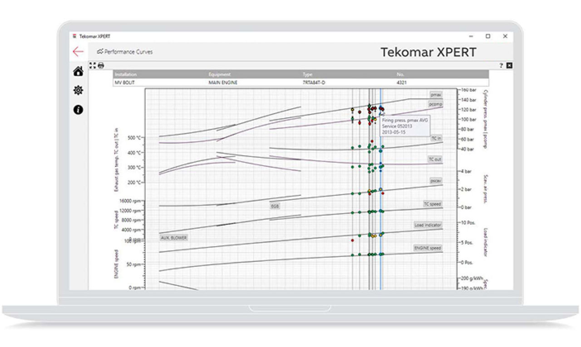This screenshot has width=581, height=347.
Task: Click the red back arrow
Action: pyautogui.click(x=78, y=52)
